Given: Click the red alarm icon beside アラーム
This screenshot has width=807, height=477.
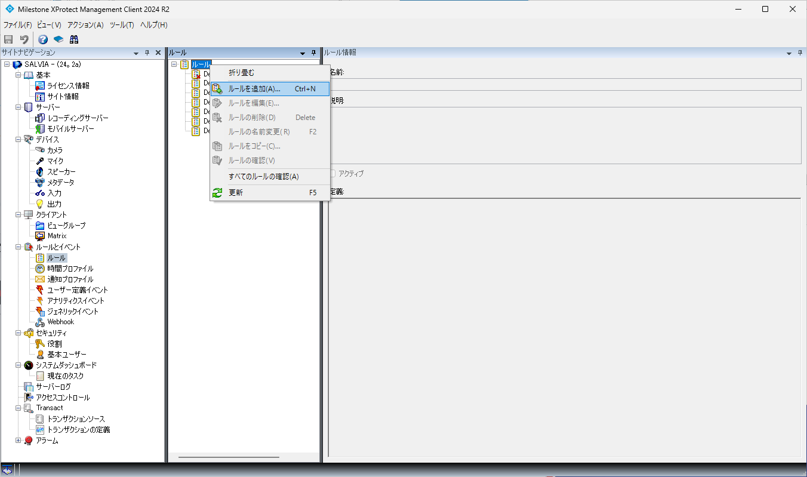Looking at the screenshot, I should coord(29,441).
